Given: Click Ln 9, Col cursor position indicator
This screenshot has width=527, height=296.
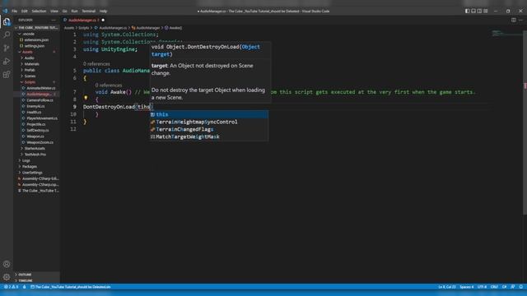Looking at the screenshot, I should point(447,287).
